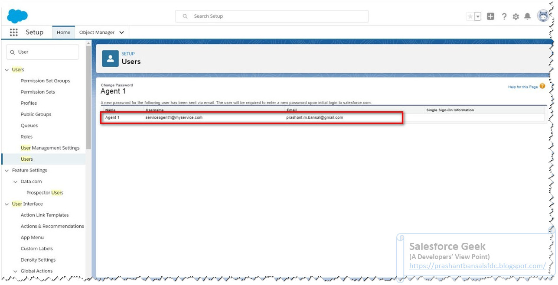558x285 pixels.
Task: Click the global actions plus icon
Action: pos(490,16)
